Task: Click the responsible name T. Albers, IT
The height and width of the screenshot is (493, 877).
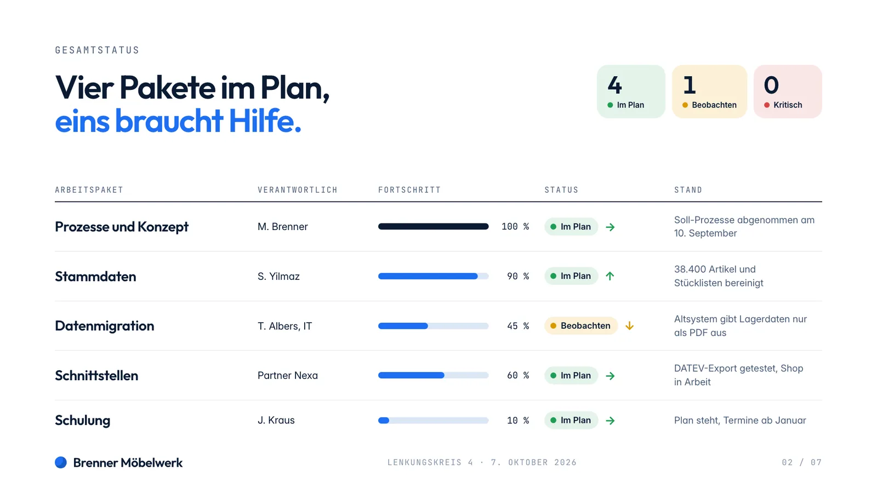Action: pyautogui.click(x=284, y=326)
